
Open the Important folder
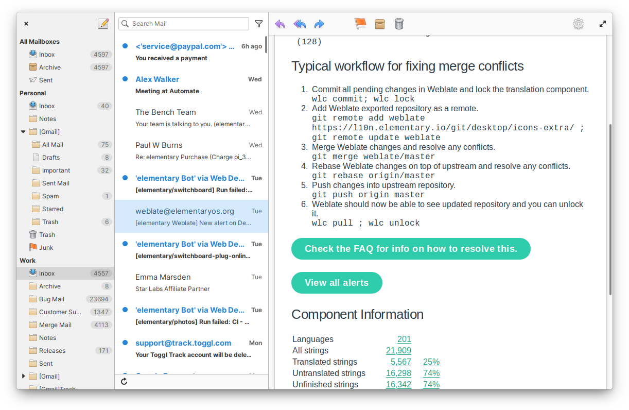[65, 170]
